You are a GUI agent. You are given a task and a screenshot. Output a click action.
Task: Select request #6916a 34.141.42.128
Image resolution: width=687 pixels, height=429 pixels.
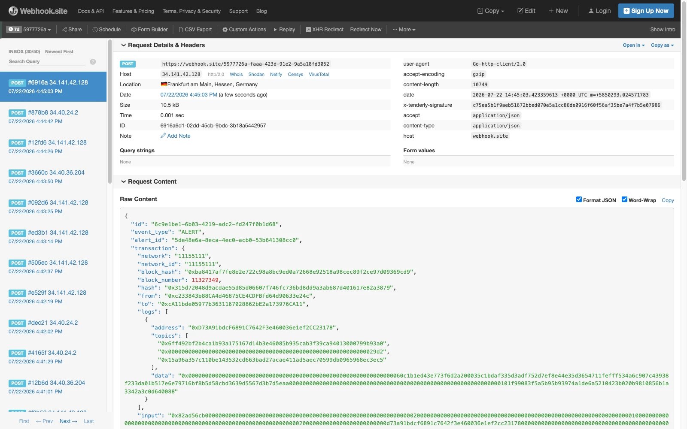(53, 87)
